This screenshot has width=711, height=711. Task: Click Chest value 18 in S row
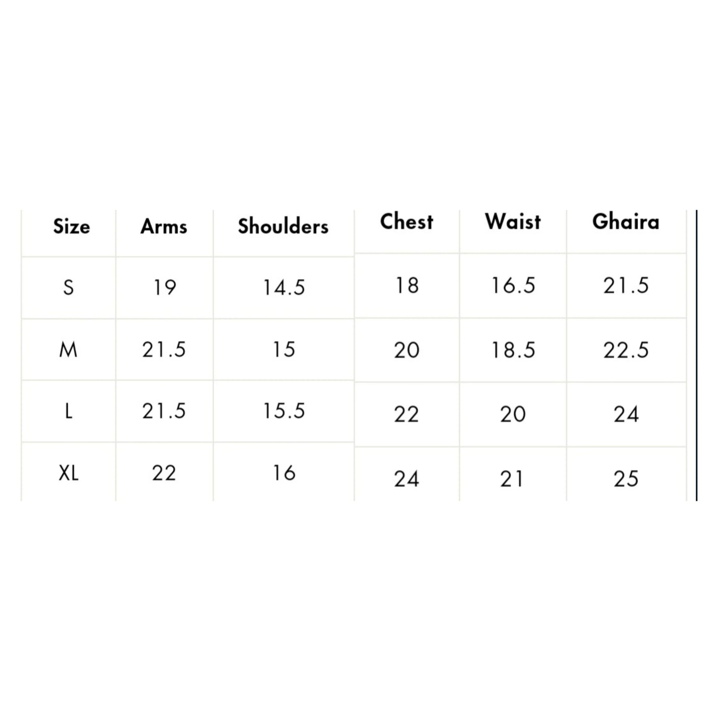[x=406, y=285]
